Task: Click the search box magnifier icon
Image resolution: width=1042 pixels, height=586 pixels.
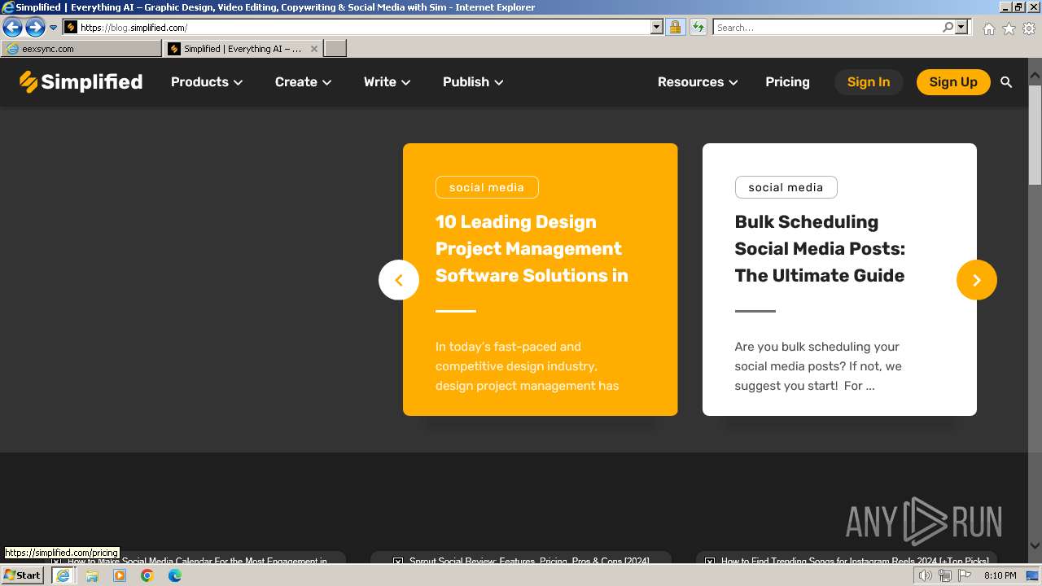Action: [x=948, y=27]
